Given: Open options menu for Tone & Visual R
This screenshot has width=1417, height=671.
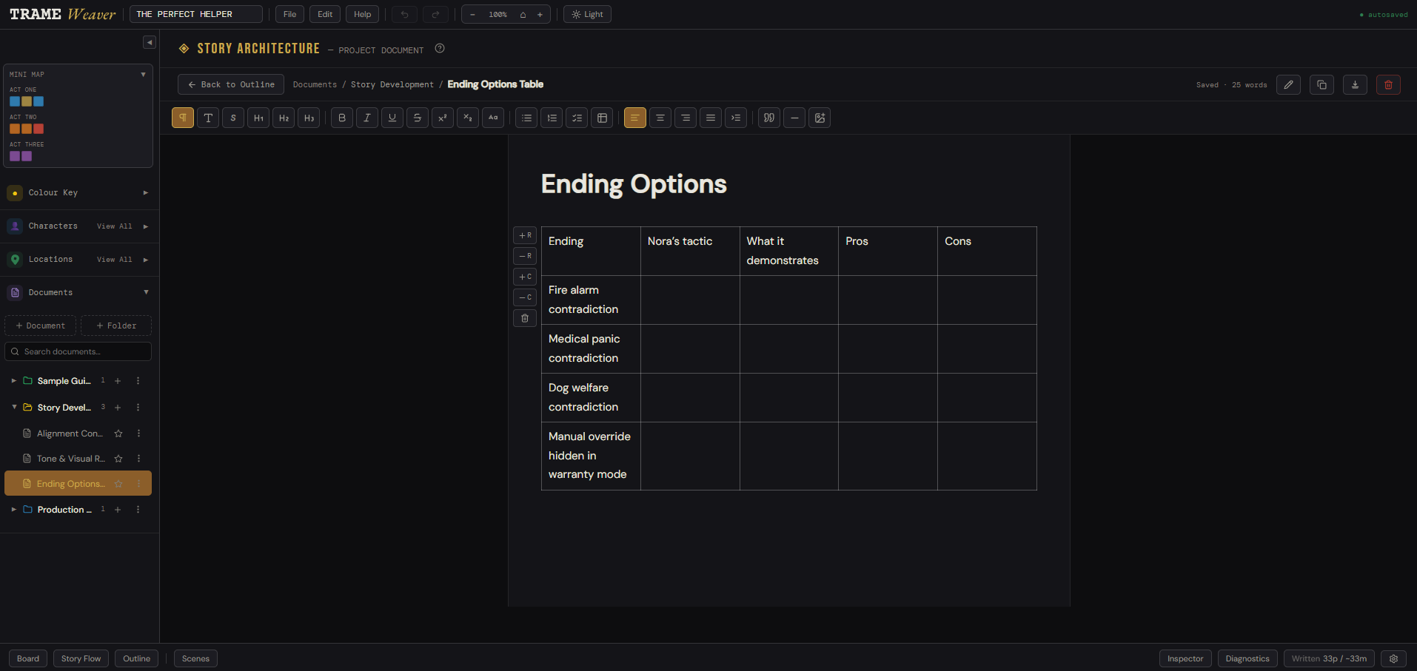Looking at the screenshot, I should pyautogui.click(x=138, y=459).
